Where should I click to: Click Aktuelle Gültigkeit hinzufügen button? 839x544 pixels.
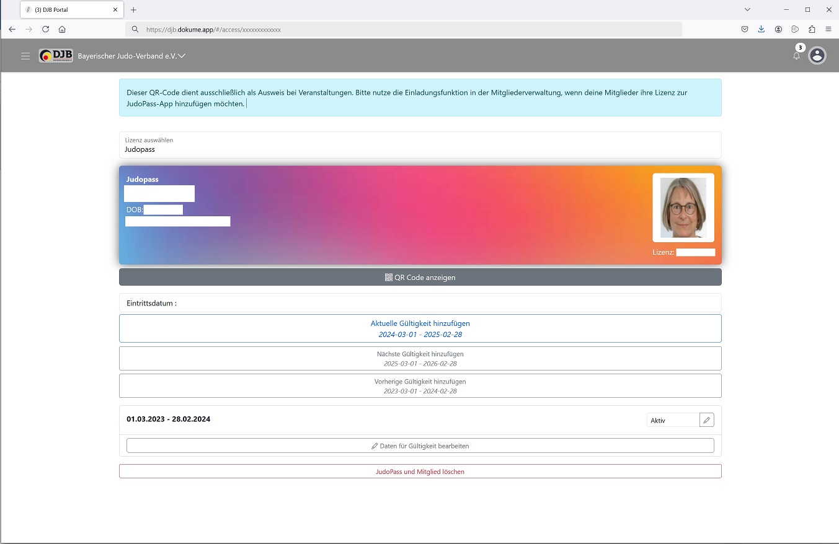[420, 328]
